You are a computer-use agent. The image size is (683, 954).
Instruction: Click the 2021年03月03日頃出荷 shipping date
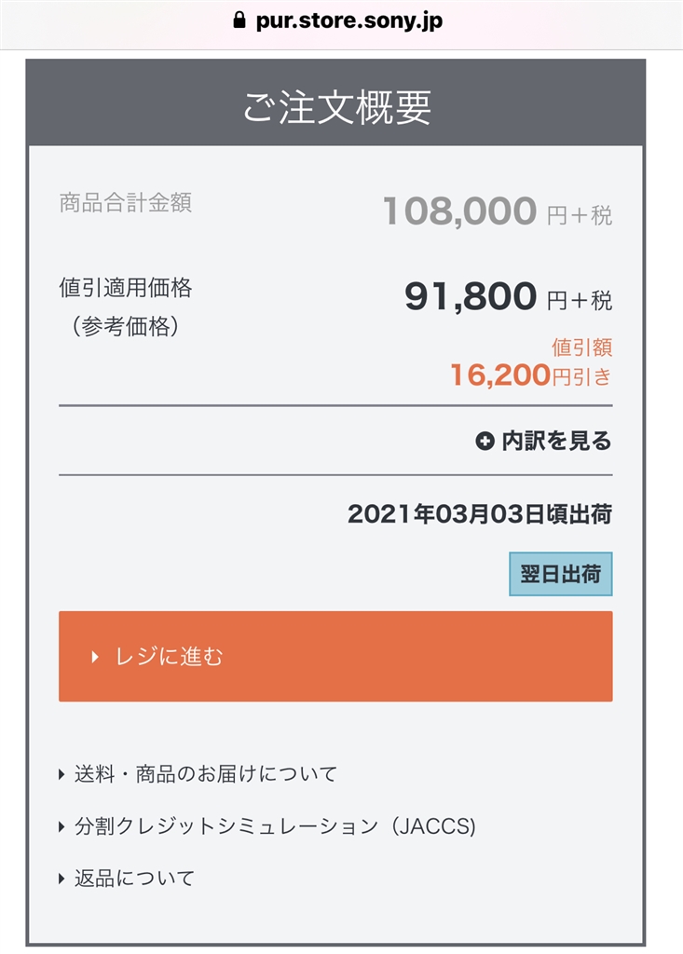pos(479,514)
